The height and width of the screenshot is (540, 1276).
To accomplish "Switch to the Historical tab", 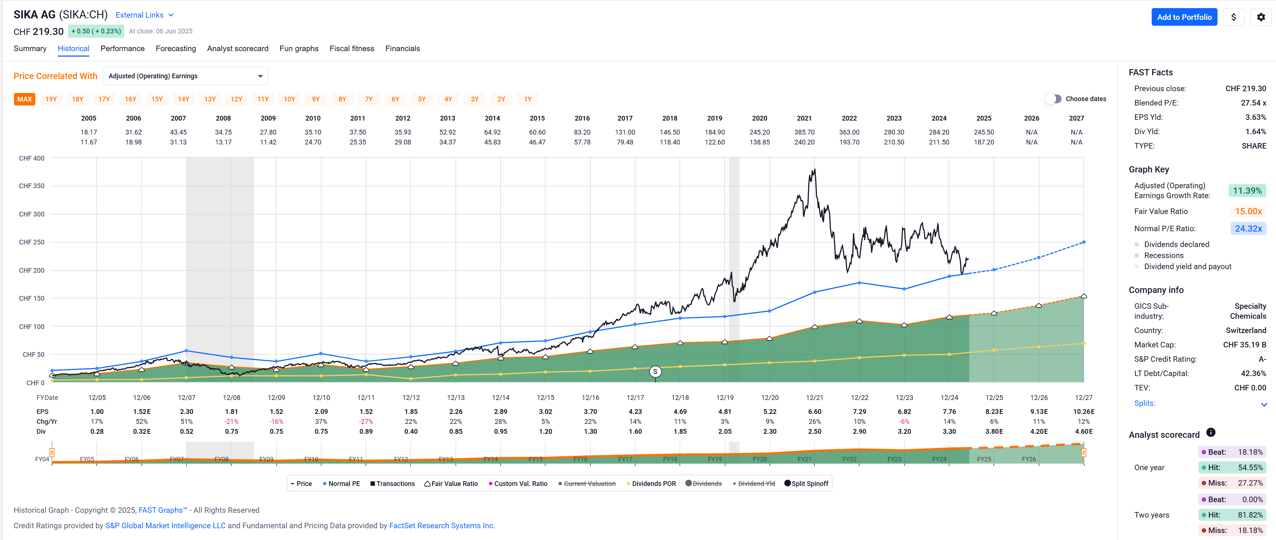I will point(73,49).
